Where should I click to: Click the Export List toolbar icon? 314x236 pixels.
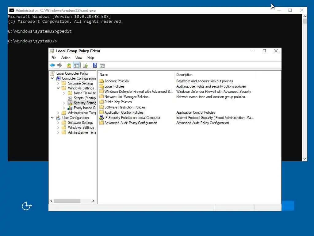tap(86, 65)
